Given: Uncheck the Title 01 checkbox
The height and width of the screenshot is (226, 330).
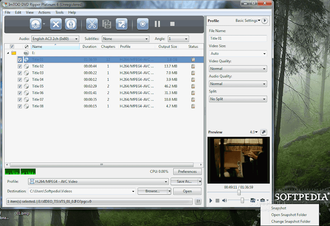Looking at the screenshot, I should (x=20, y=60).
